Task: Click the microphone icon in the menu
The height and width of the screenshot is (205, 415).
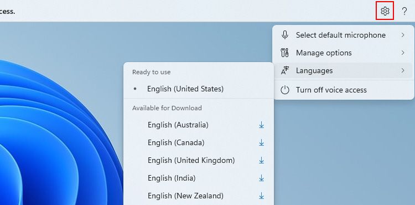Action: click(x=285, y=35)
